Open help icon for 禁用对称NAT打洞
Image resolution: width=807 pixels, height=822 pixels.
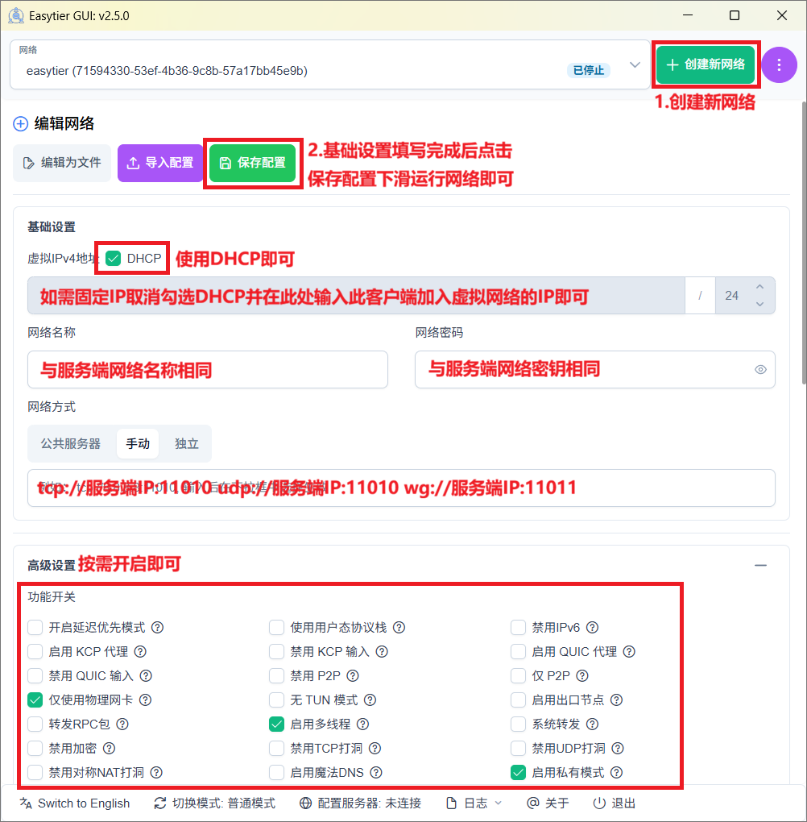coord(156,772)
